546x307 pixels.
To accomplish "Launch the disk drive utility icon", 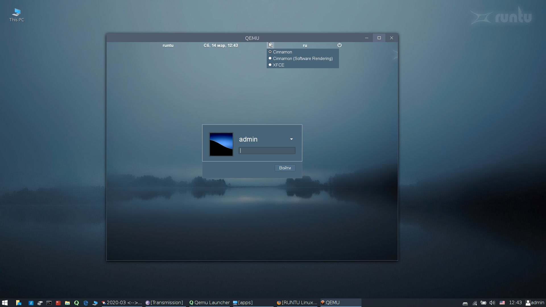I will click(40, 303).
